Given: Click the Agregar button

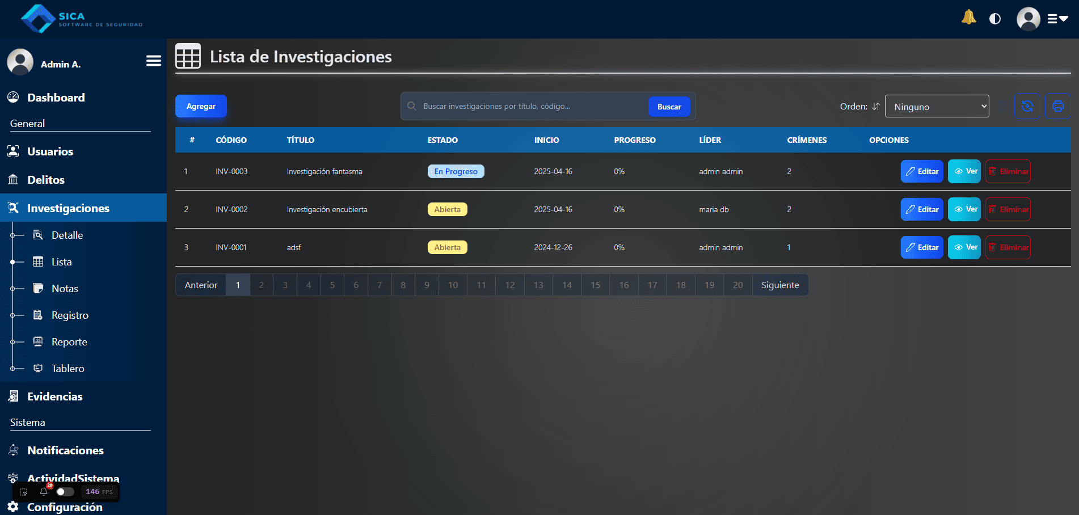Looking at the screenshot, I should pyautogui.click(x=201, y=106).
